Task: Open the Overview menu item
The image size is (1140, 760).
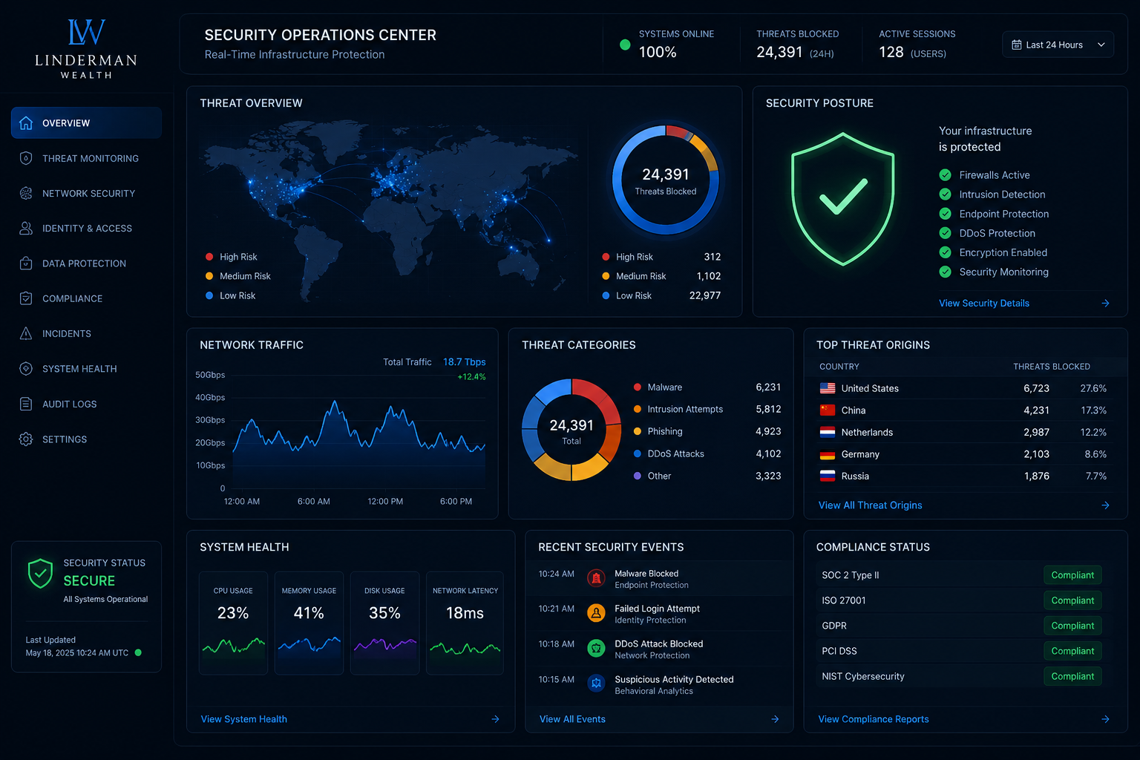Action: [x=86, y=122]
